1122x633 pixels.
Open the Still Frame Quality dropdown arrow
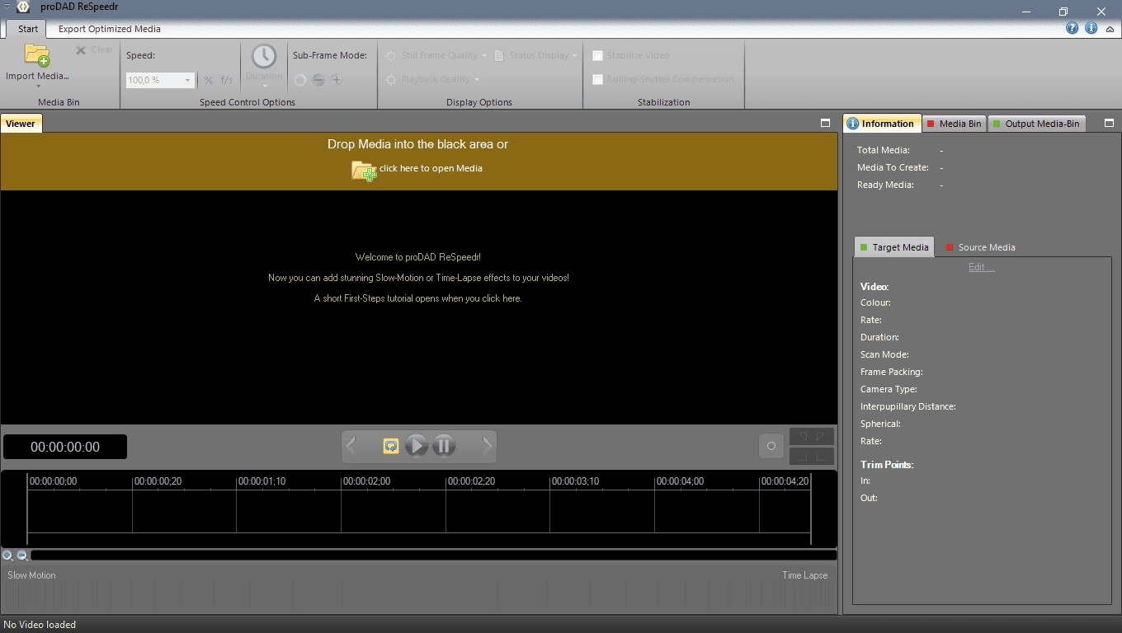pos(485,56)
